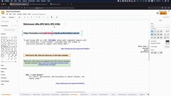171x96 pixels.
Task: Select the callout speech bubble shape
Action: click(9, 50)
